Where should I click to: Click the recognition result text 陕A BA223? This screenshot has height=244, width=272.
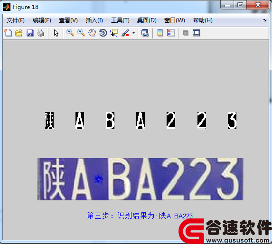176,216
